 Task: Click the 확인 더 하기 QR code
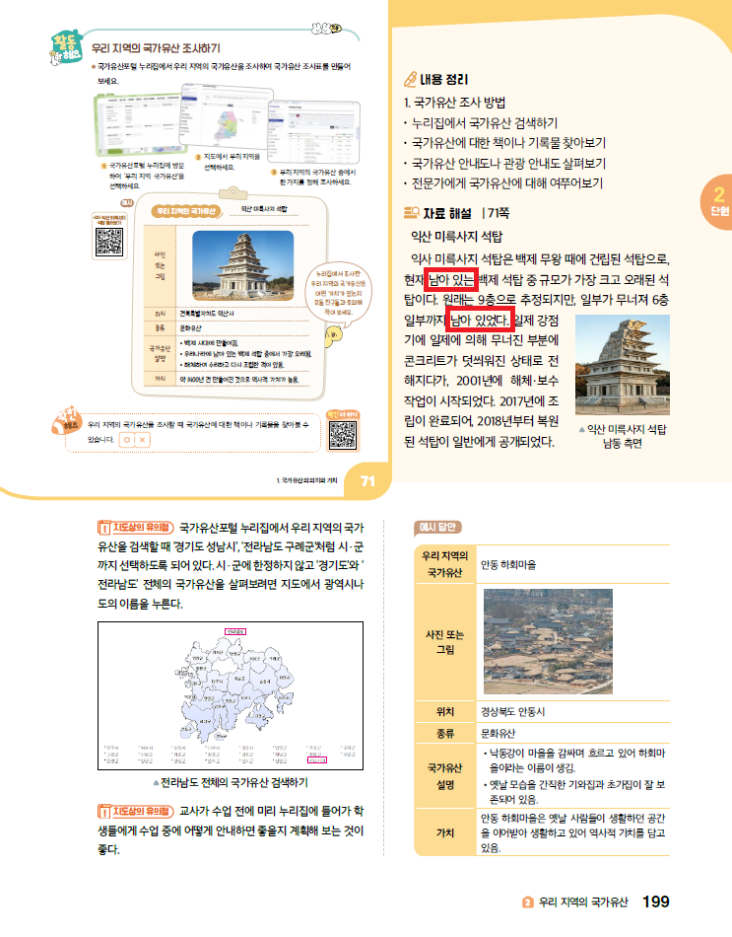341,432
